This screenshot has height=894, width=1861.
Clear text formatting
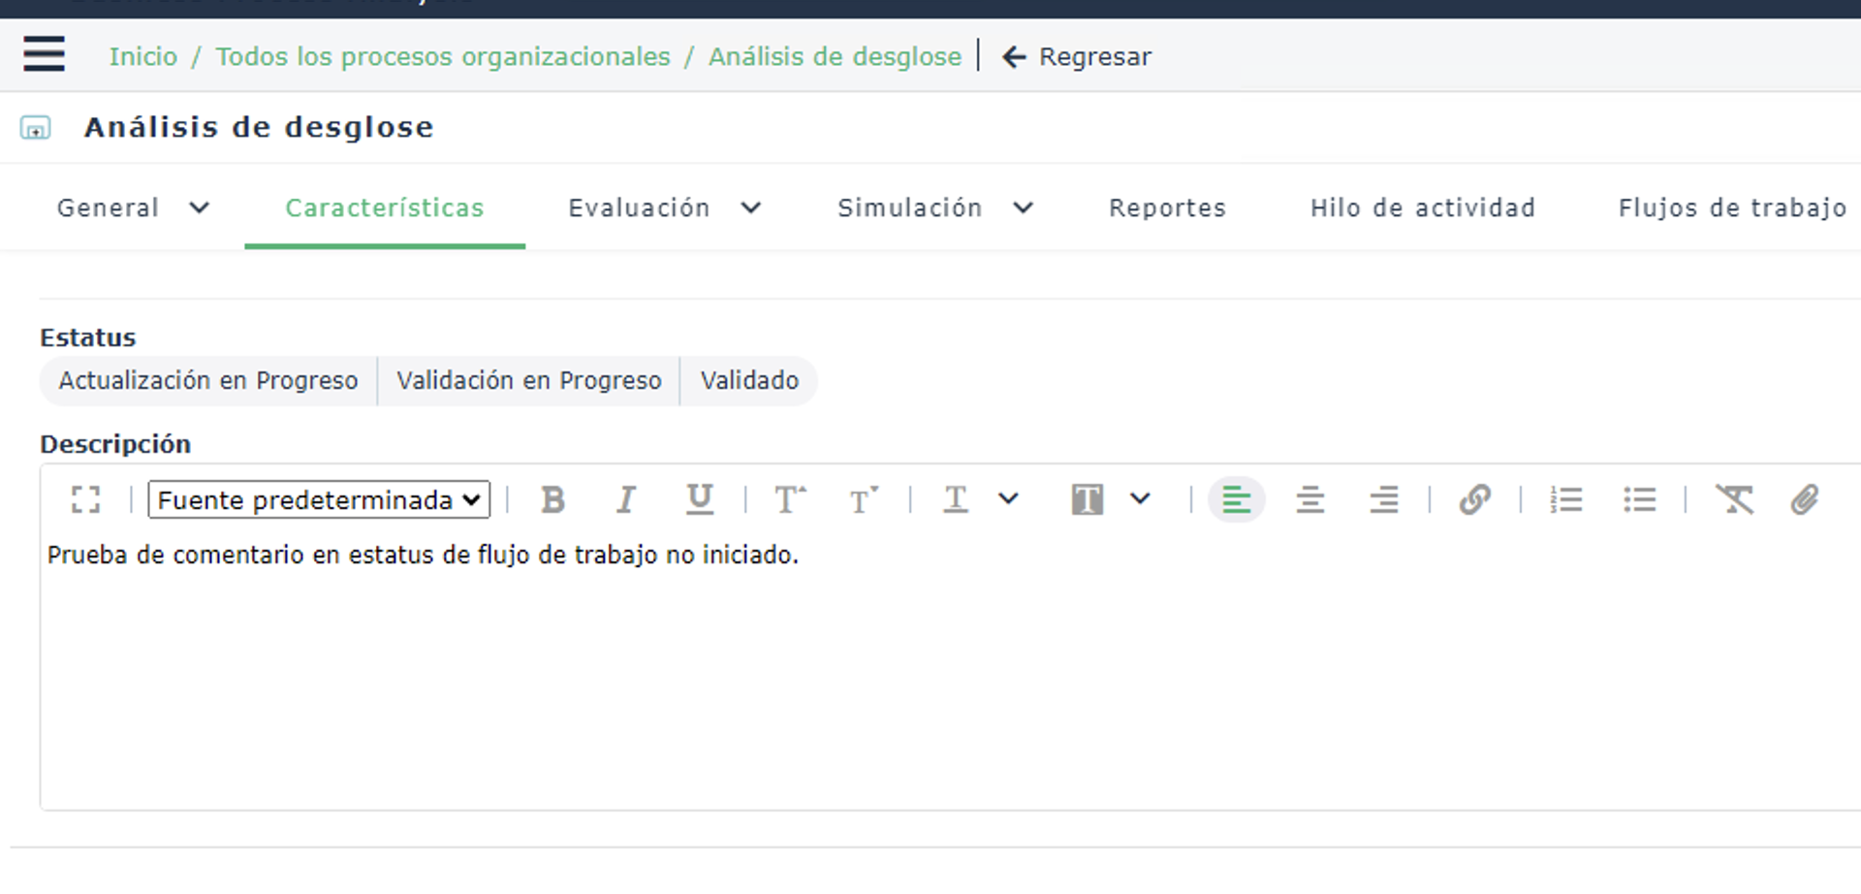tap(1734, 500)
